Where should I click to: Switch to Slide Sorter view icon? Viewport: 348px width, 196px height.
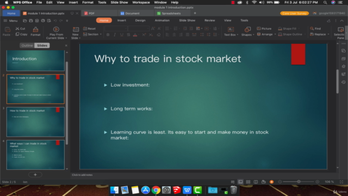tap(248, 182)
